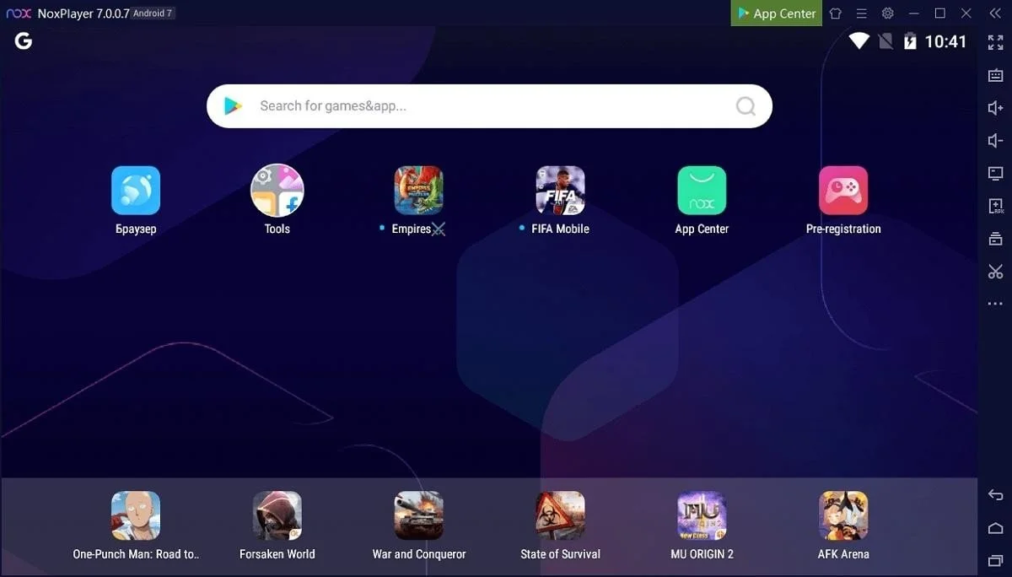Open the App Center home screen icon
The width and height of the screenshot is (1012, 577).
click(702, 191)
